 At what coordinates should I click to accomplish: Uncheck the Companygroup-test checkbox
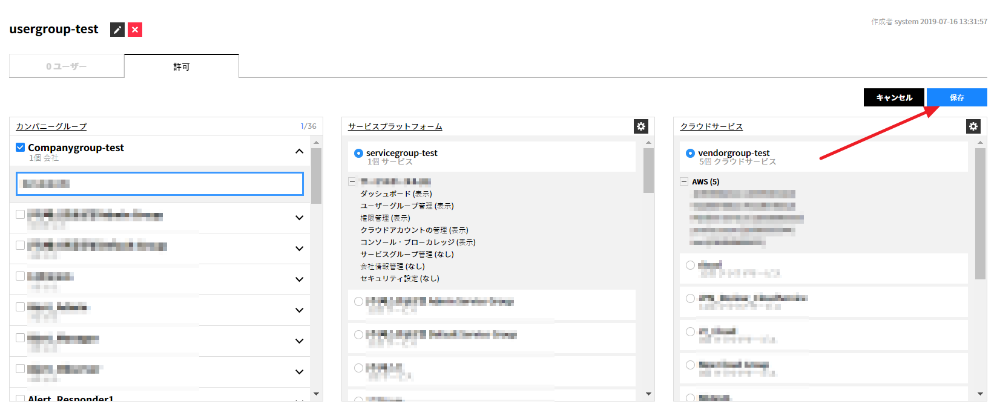pyautogui.click(x=21, y=148)
